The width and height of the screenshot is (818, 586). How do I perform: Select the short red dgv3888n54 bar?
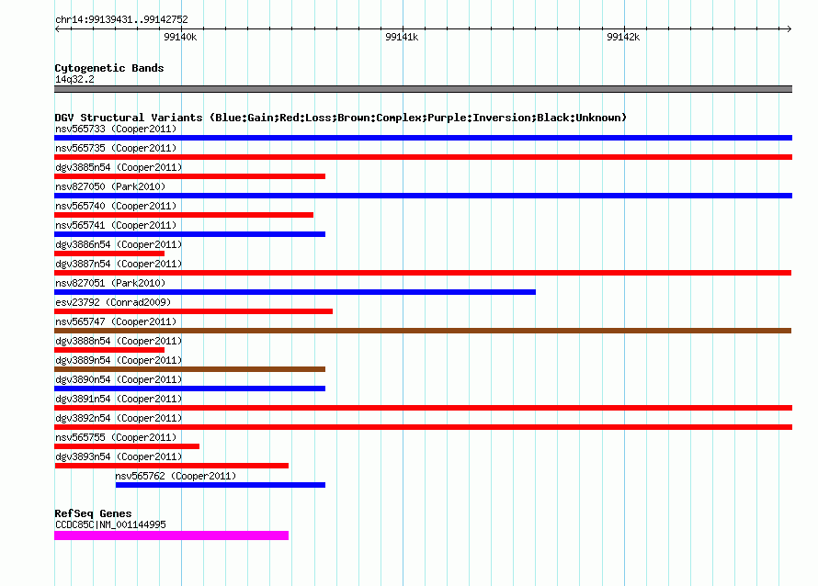pos(109,350)
